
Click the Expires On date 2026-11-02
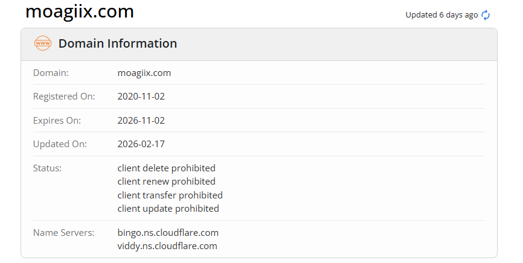[x=141, y=121]
